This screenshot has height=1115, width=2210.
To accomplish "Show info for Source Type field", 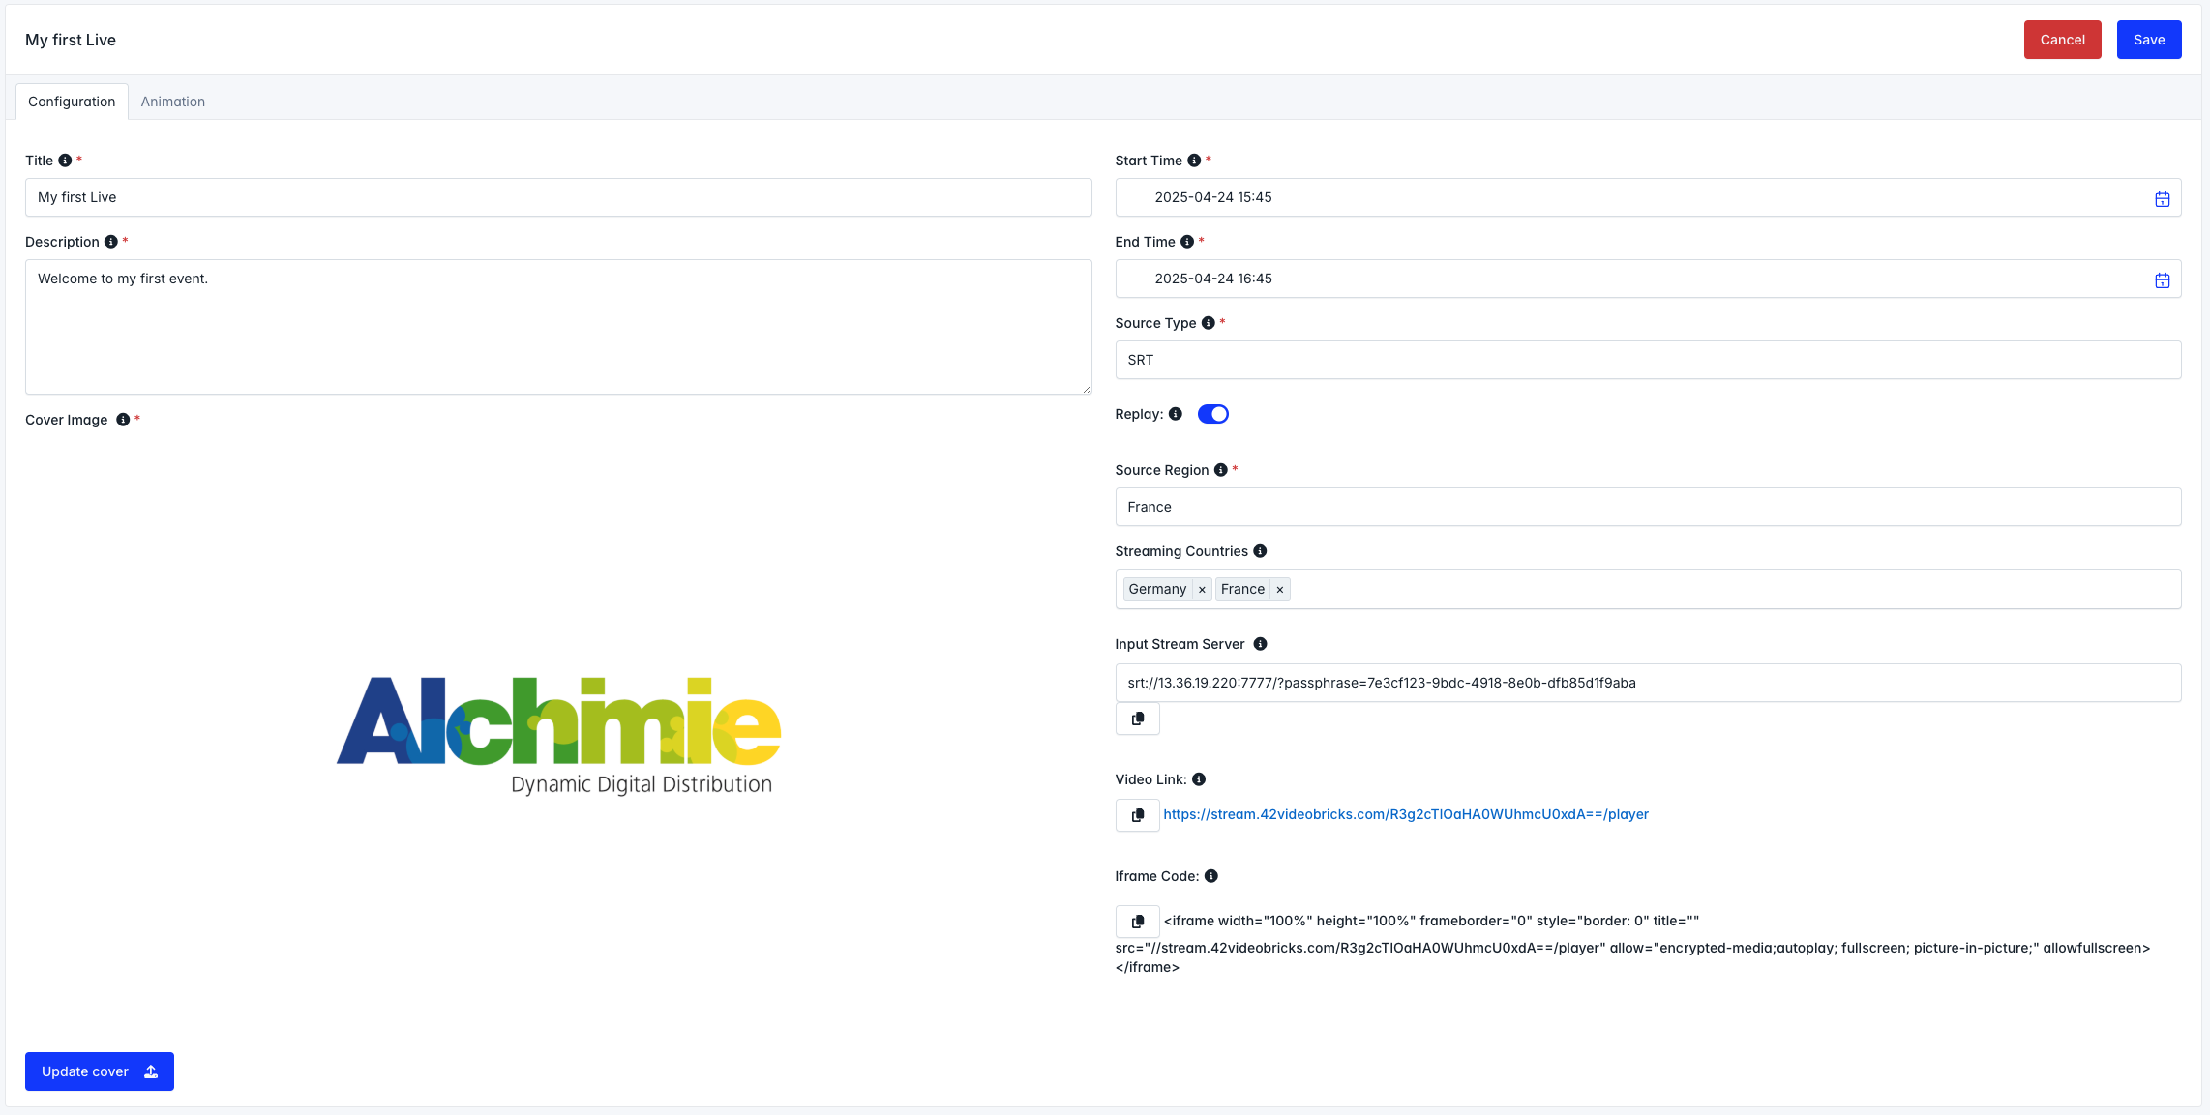I will click(x=1208, y=323).
